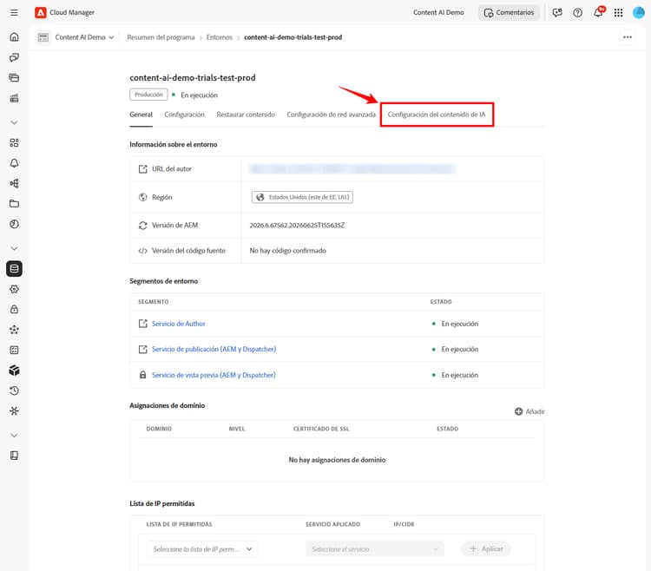651x571 pixels.
Task: Open the help question mark icon
Action: [x=577, y=12]
